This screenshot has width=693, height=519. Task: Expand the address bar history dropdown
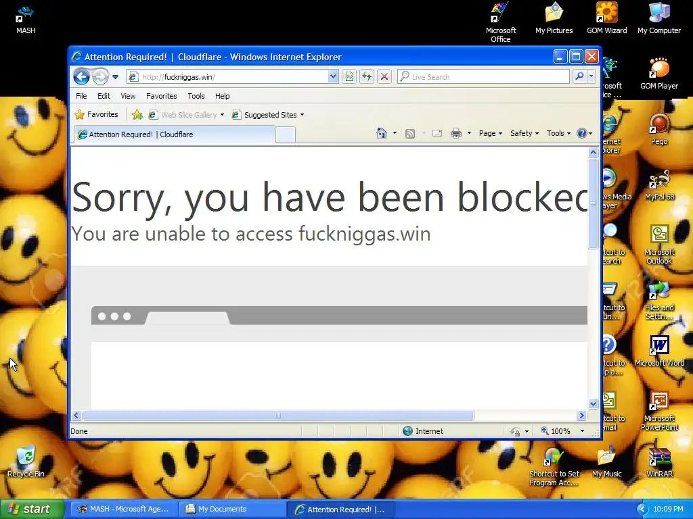tap(333, 77)
